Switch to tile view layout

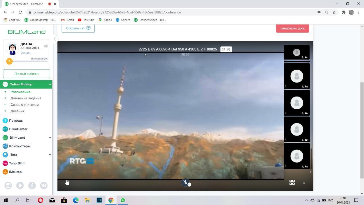tap(292, 182)
